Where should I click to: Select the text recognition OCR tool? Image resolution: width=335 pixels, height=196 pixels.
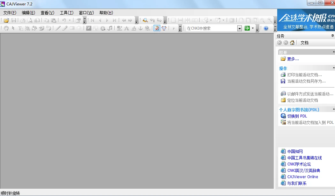click(x=34, y=28)
